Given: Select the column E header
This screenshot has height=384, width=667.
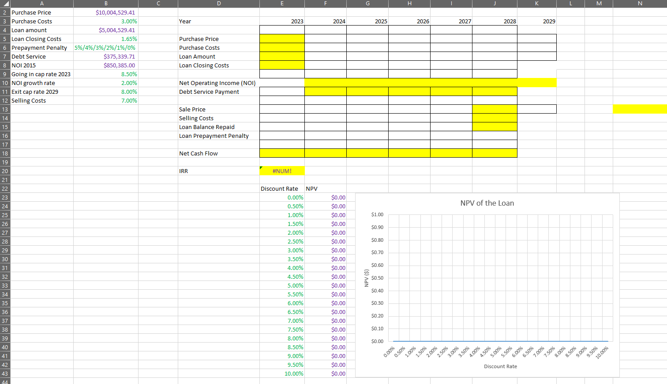Looking at the screenshot, I should click(282, 4).
